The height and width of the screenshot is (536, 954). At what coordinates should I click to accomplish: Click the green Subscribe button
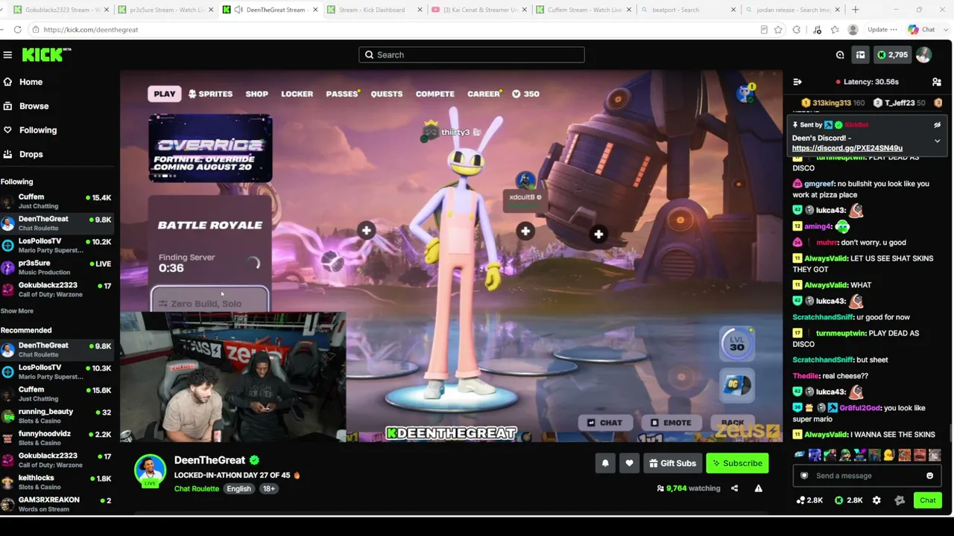coord(737,463)
